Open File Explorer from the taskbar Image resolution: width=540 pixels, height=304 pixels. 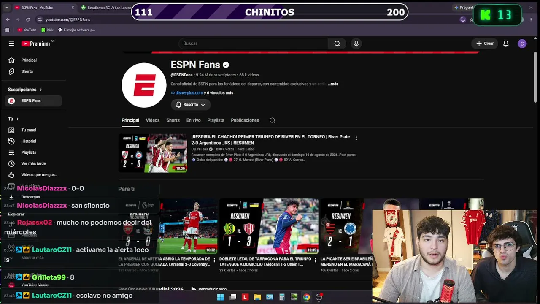257,297
